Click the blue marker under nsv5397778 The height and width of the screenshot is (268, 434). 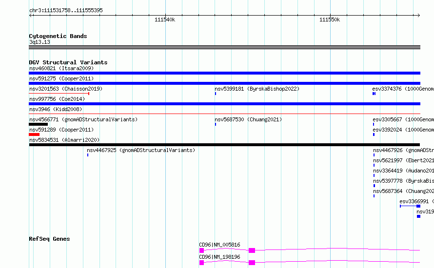(374, 186)
